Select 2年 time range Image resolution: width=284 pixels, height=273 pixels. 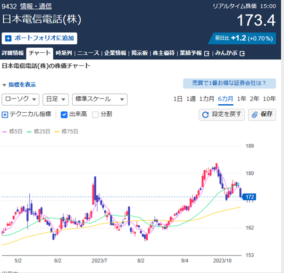coord(254,99)
